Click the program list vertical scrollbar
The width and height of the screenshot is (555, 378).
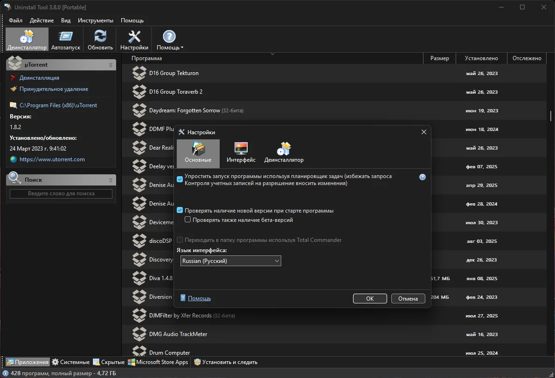(551, 115)
